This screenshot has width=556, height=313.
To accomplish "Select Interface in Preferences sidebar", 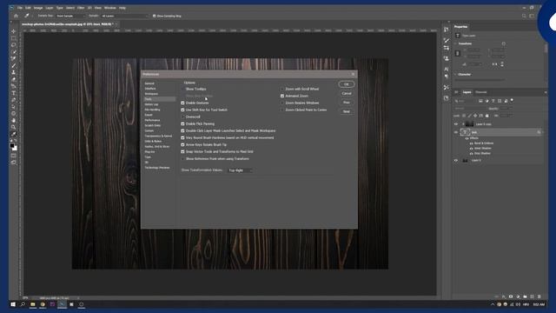I will (x=150, y=89).
